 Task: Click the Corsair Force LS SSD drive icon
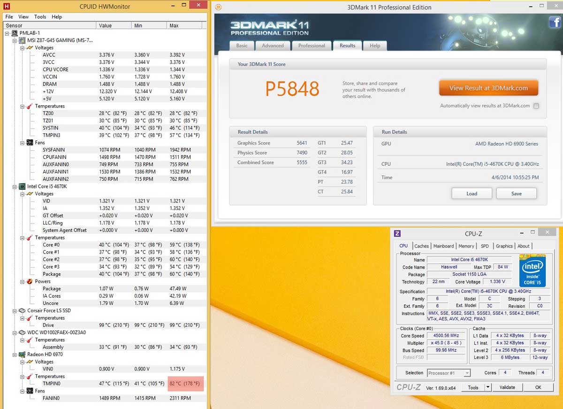pyautogui.click(x=22, y=311)
